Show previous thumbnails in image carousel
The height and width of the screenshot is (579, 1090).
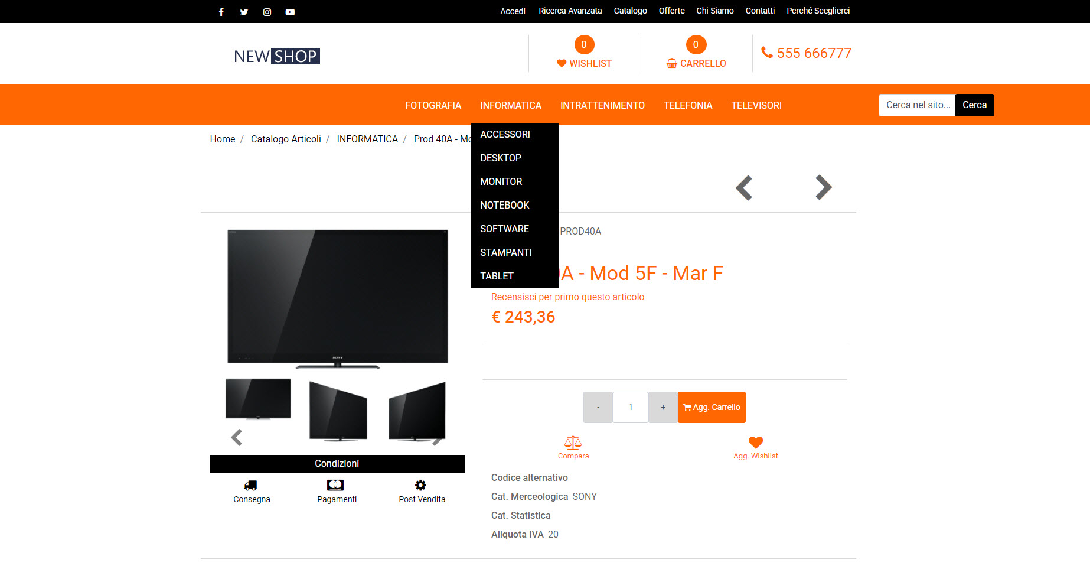click(237, 437)
